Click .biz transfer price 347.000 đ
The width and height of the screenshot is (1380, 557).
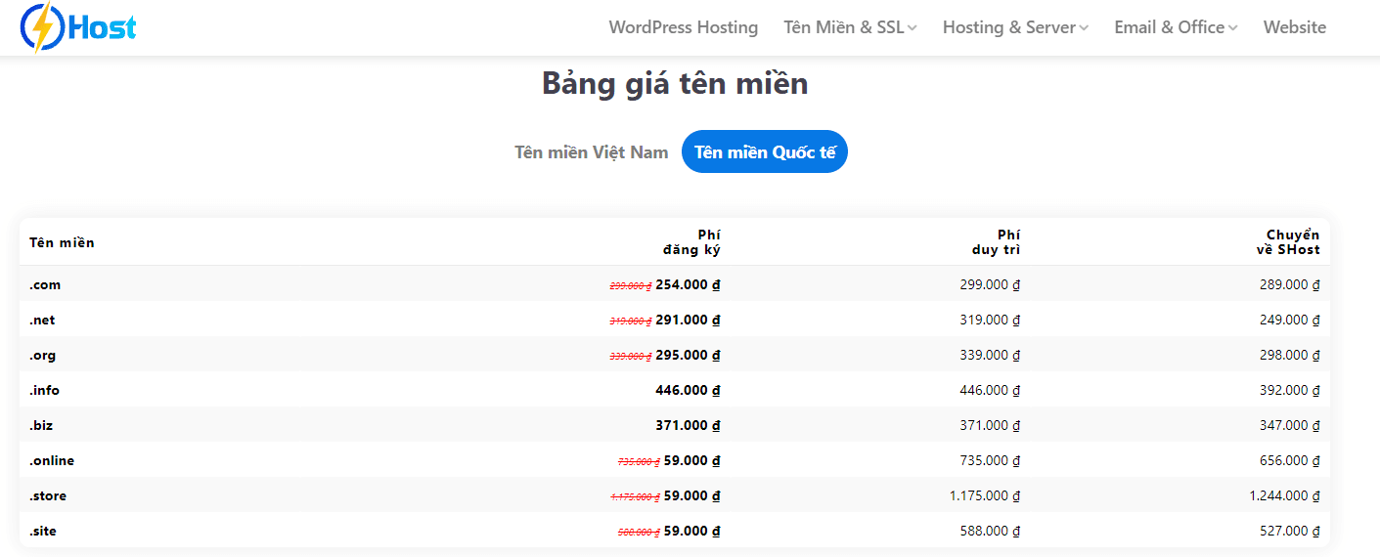1290,426
